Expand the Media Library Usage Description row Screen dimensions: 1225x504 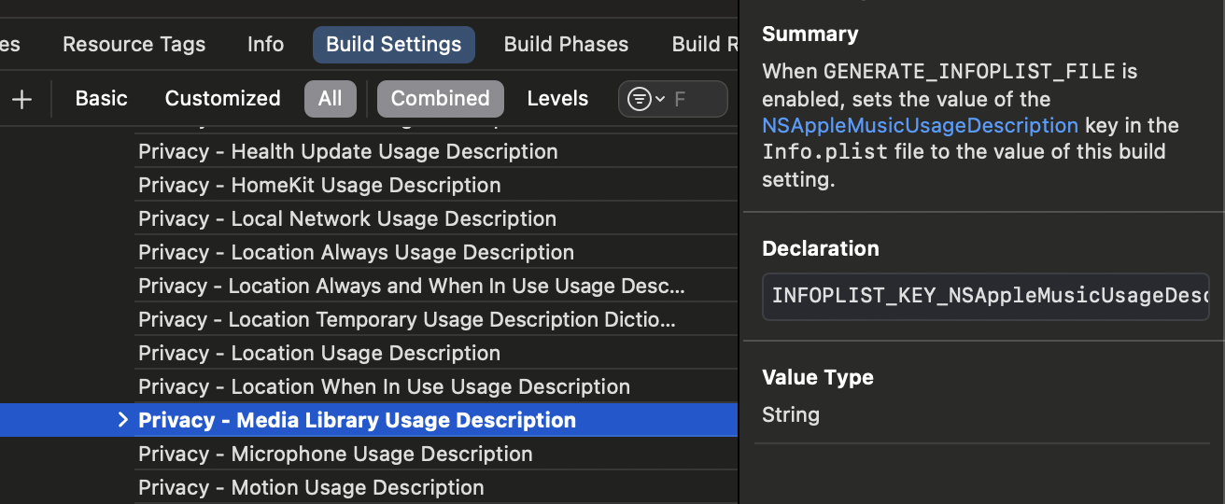point(122,420)
